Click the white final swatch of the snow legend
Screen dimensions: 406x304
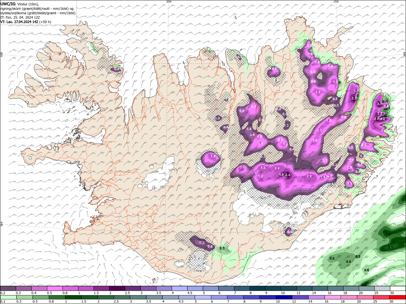pos(397,288)
